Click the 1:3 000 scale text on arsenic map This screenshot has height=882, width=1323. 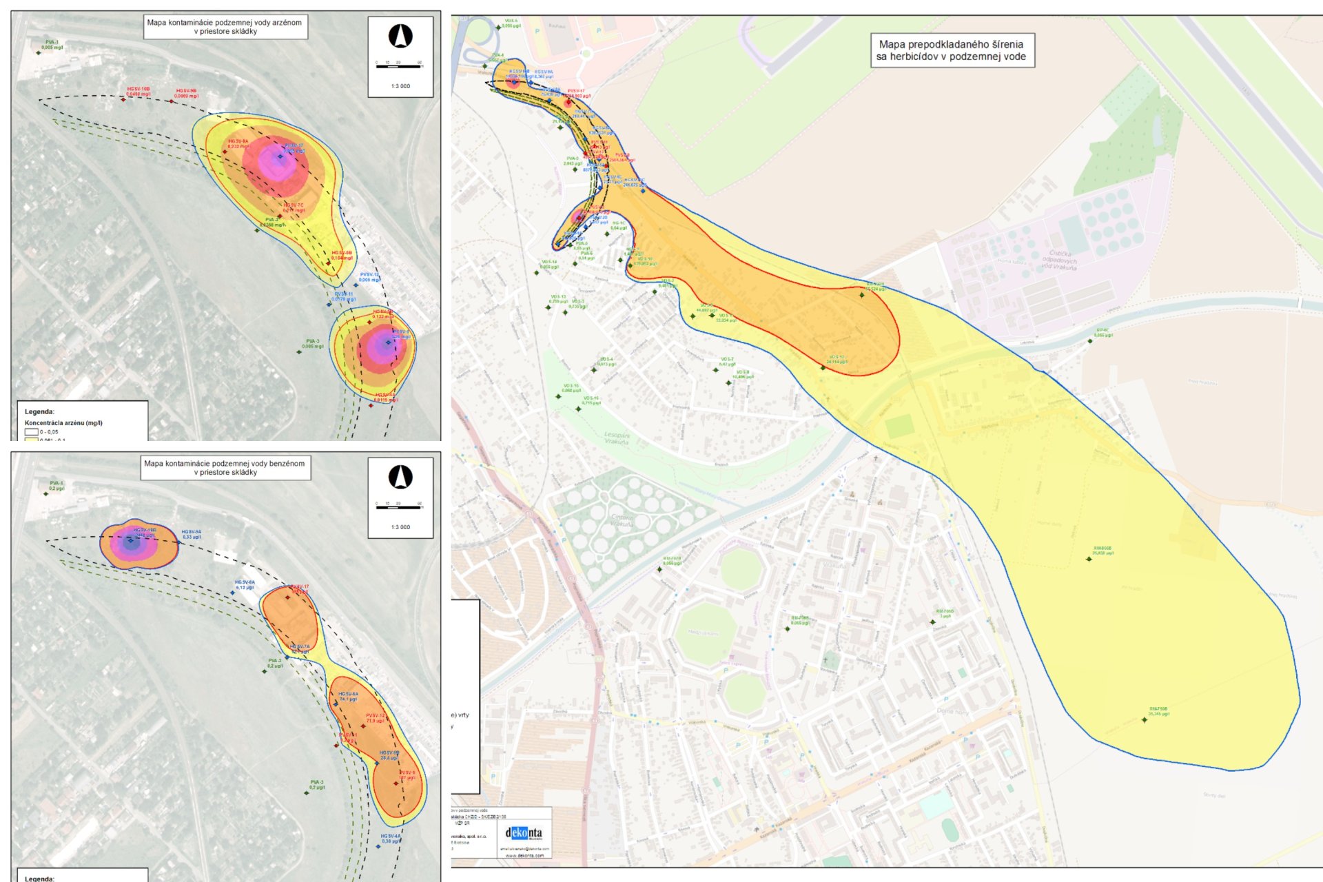(400, 86)
